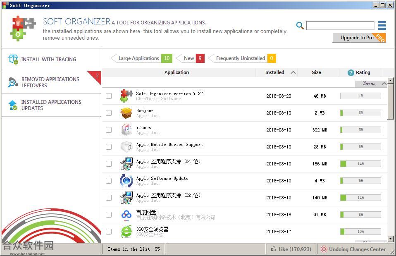Click the Apple 应用程序支持 (64 位) icon
396x256 pixels.
[x=126, y=164]
